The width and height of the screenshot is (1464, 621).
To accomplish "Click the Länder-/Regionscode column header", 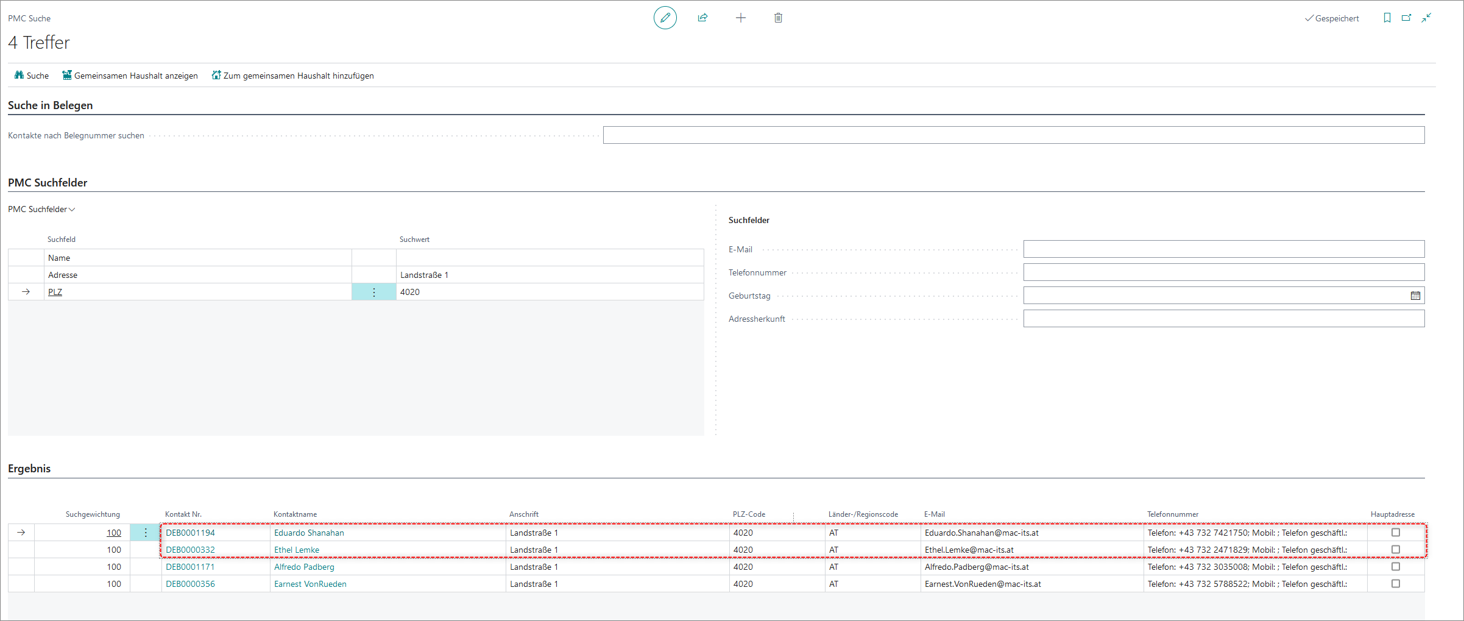I will (863, 514).
